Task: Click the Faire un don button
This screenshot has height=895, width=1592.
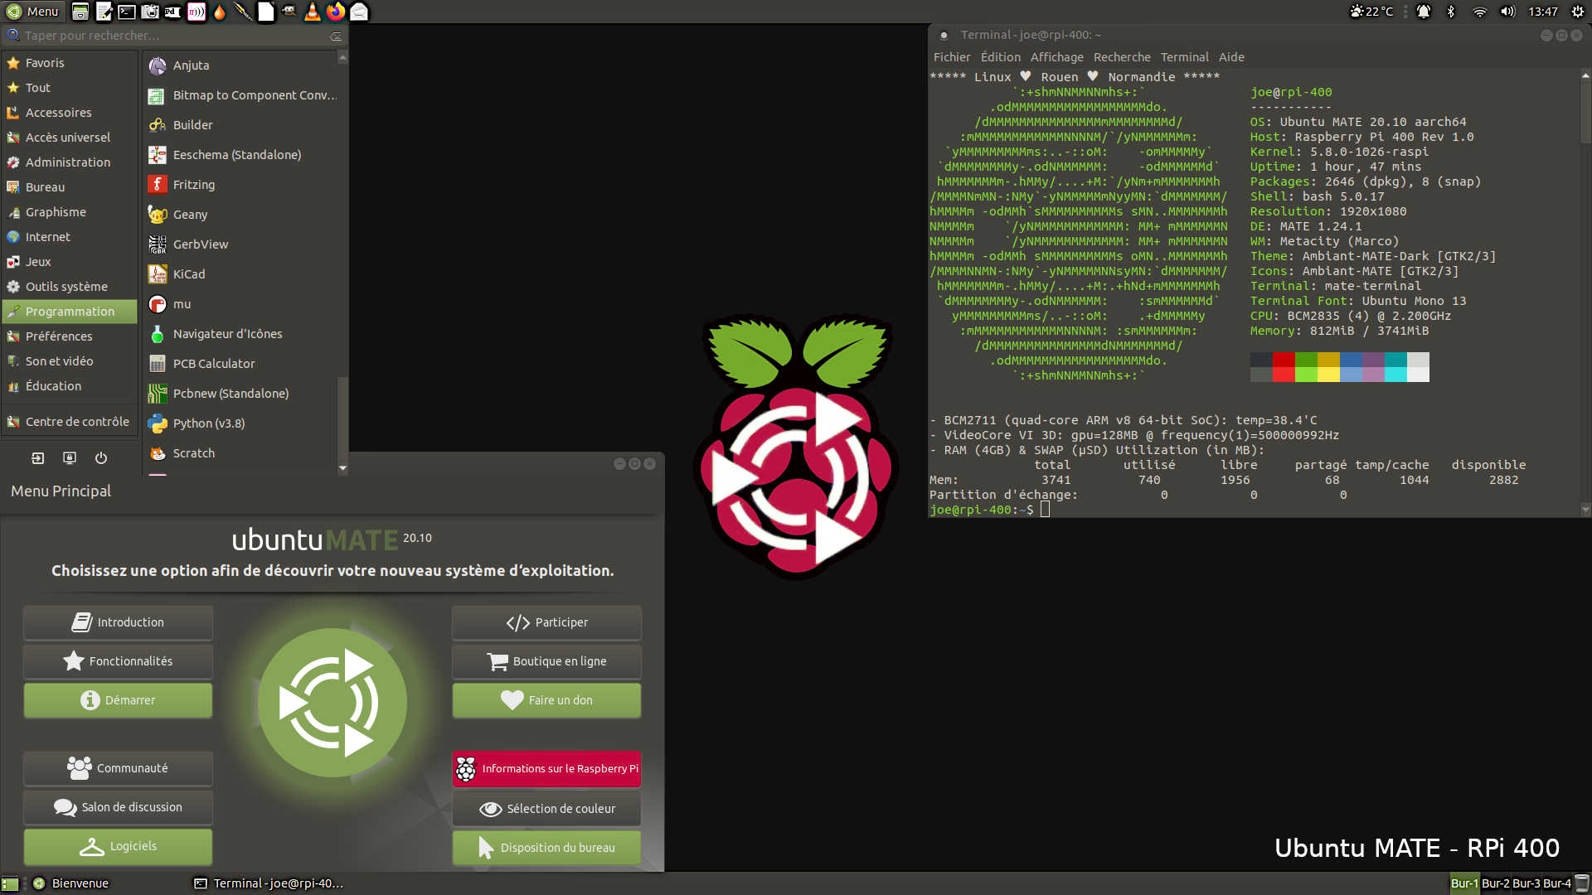Action: (x=546, y=700)
